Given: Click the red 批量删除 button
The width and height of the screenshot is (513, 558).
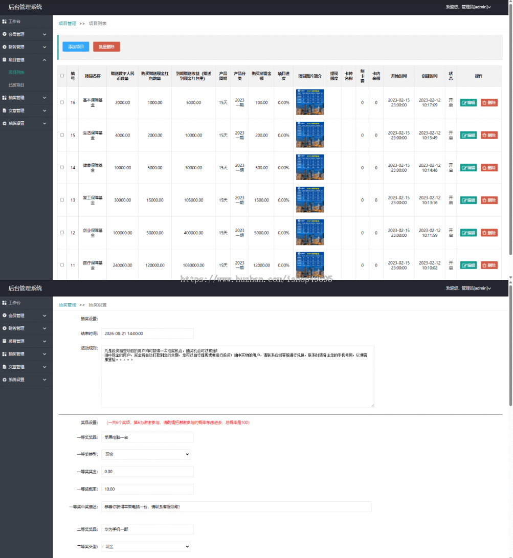Looking at the screenshot, I should 106,47.
